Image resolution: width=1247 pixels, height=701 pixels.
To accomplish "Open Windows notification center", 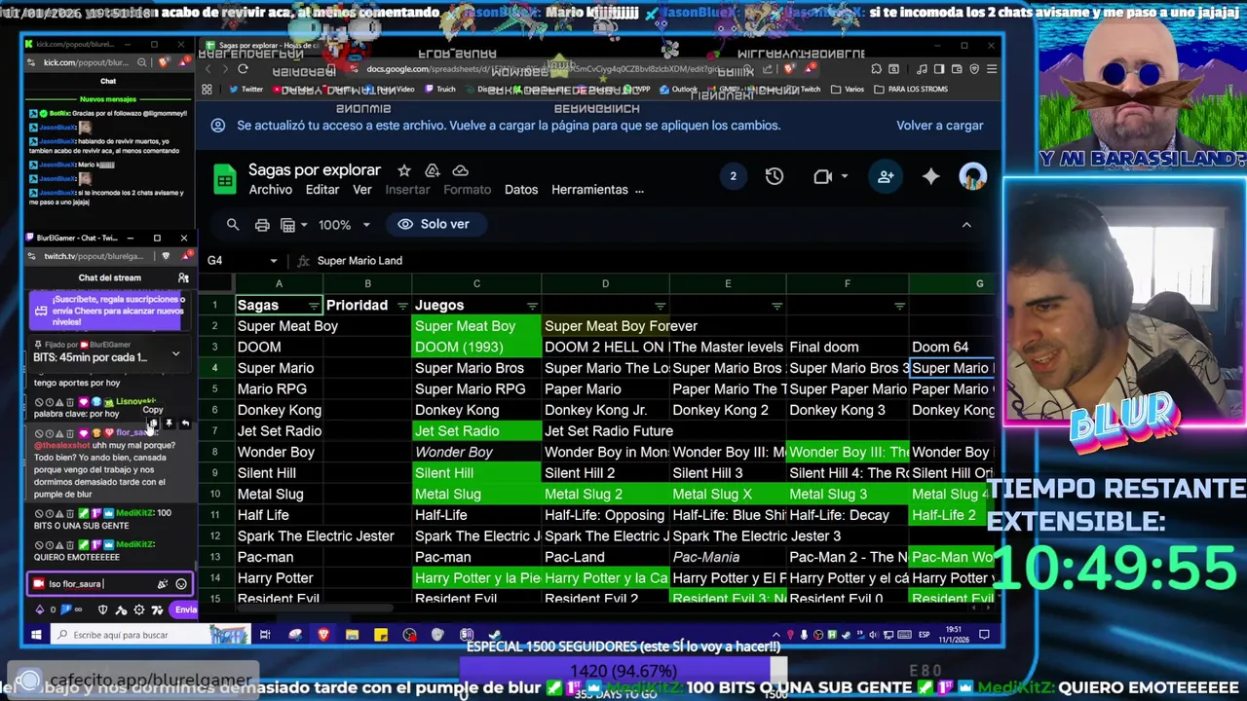I will [x=984, y=635].
